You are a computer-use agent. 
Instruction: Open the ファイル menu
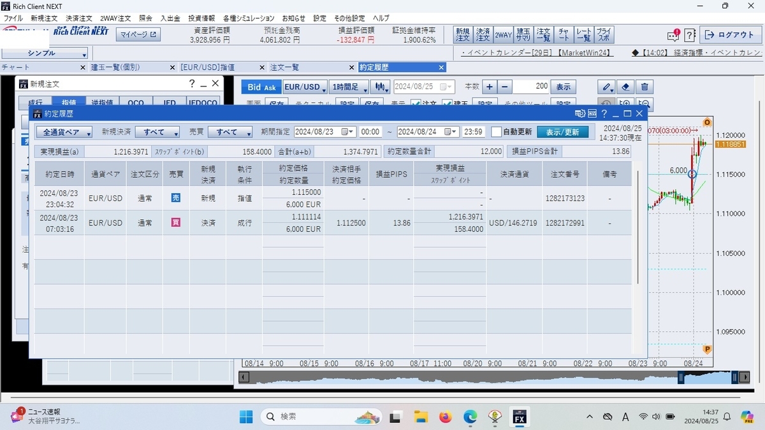click(x=13, y=18)
